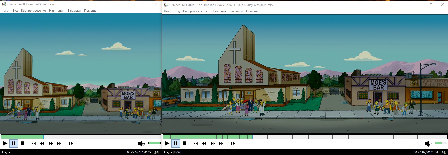Mute audio in the left avi player

click(x=141, y=144)
